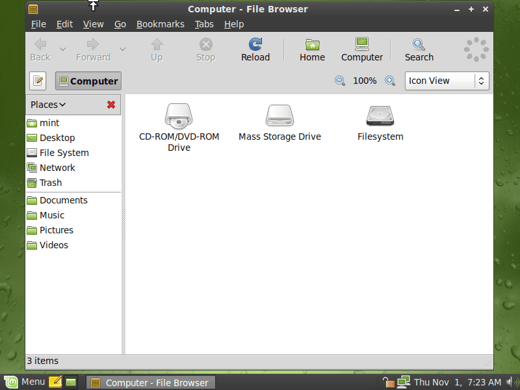Click the Computer toolbar icon
520x390 pixels.
click(362, 50)
